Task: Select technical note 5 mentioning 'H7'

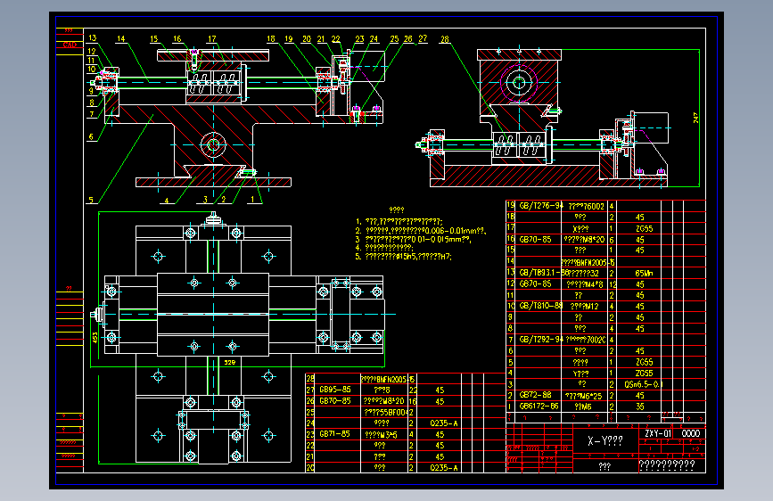Action: (x=404, y=257)
